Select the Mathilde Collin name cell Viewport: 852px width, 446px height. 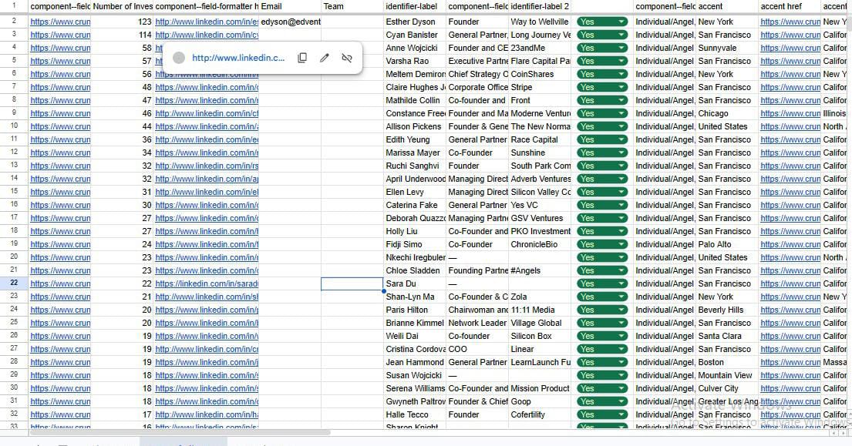(415, 100)
